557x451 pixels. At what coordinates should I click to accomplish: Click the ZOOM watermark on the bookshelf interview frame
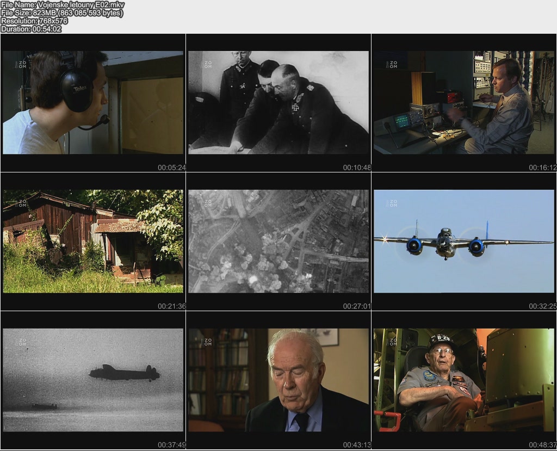coord(207,342)
